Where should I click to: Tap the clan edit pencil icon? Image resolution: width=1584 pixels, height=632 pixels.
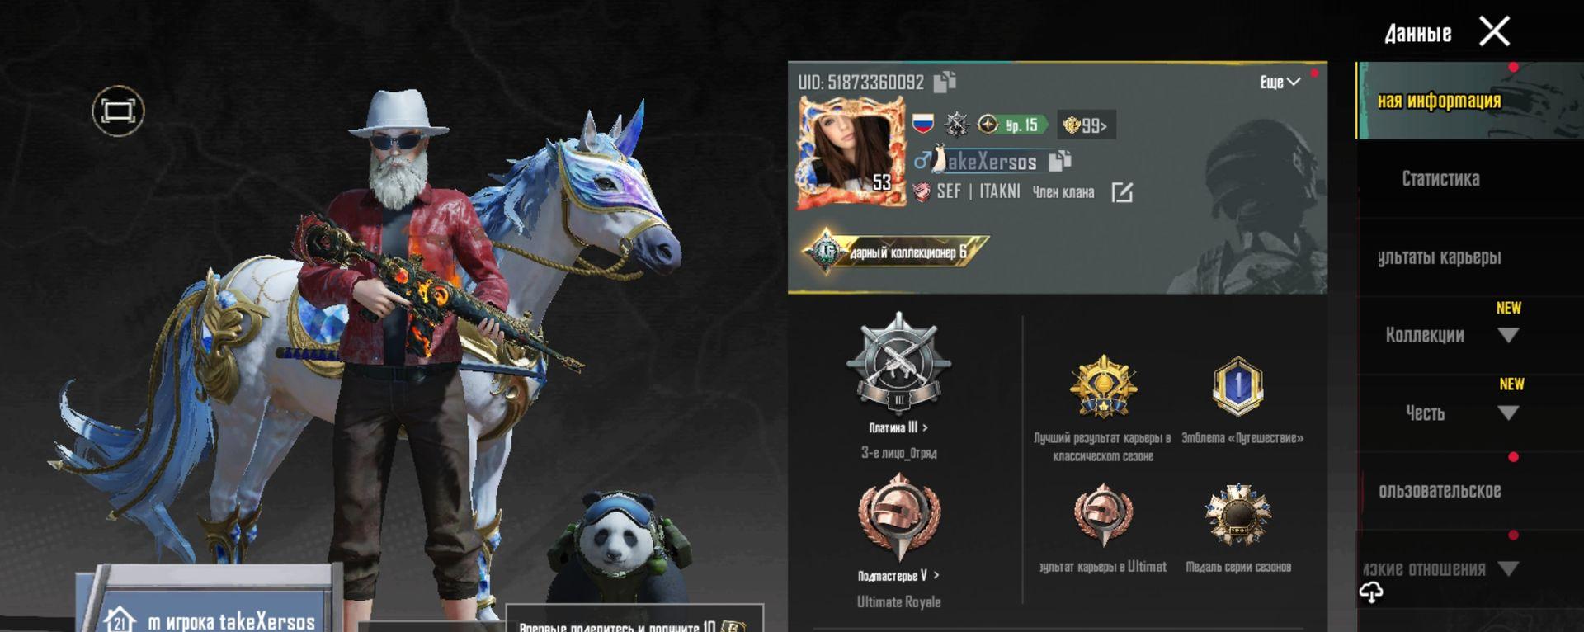(1122, 192)
